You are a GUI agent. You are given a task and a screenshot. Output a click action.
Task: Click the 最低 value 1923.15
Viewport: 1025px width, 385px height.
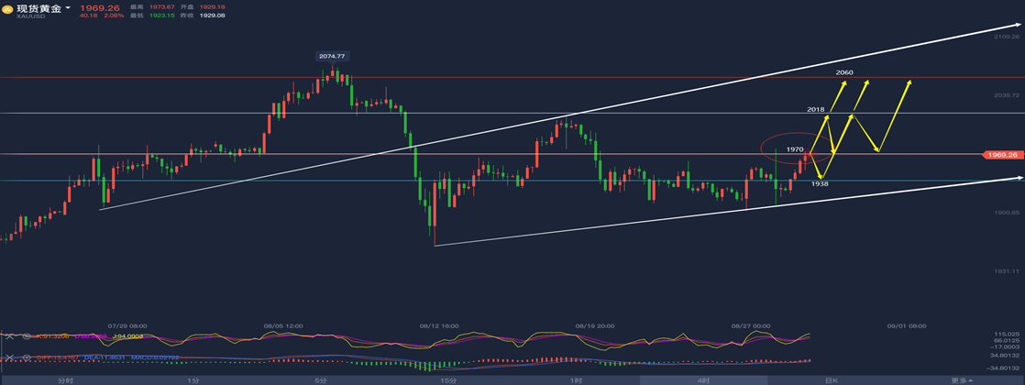(162, 16)
